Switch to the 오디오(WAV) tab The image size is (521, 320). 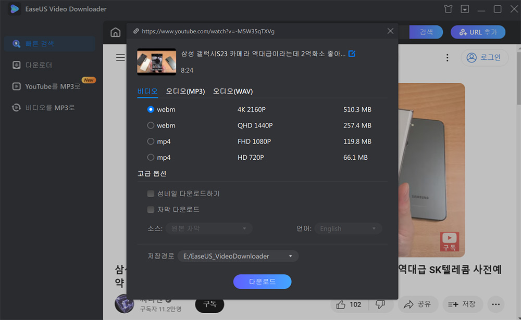coord(233,91)
